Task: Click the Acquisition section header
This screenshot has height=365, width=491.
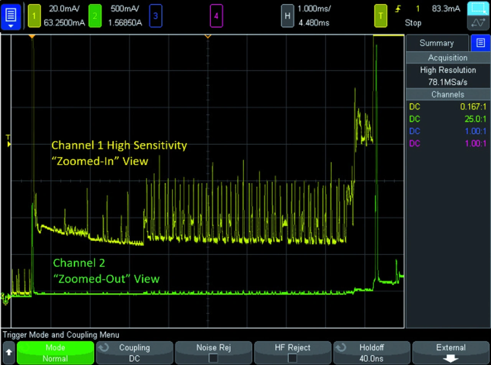Action: [448, 58]
